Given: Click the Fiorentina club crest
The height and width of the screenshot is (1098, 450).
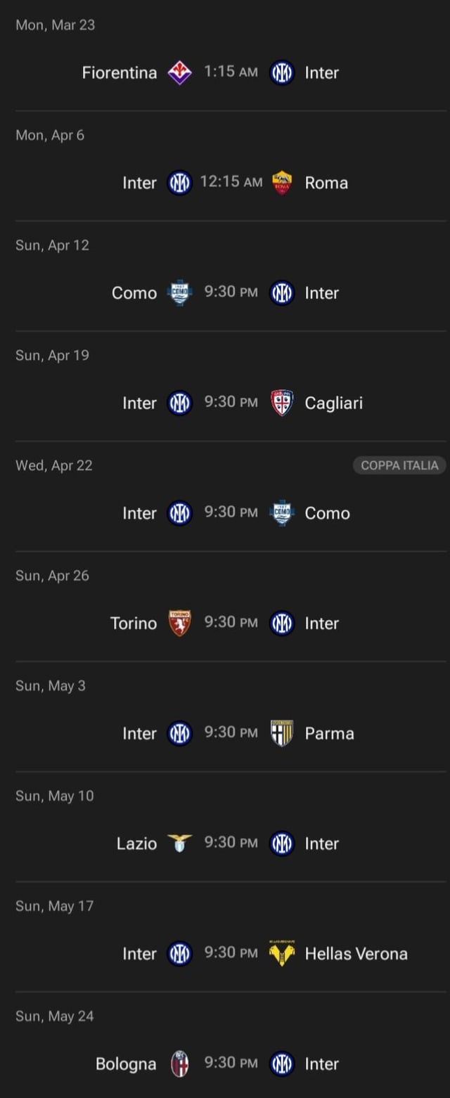Looking at the screenshot, I should (180, 72).
